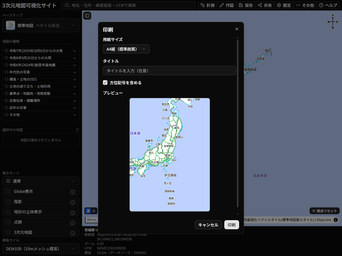Open the 共有 share menu
Viewport: 342px width, 256px height.
point(264,5)
